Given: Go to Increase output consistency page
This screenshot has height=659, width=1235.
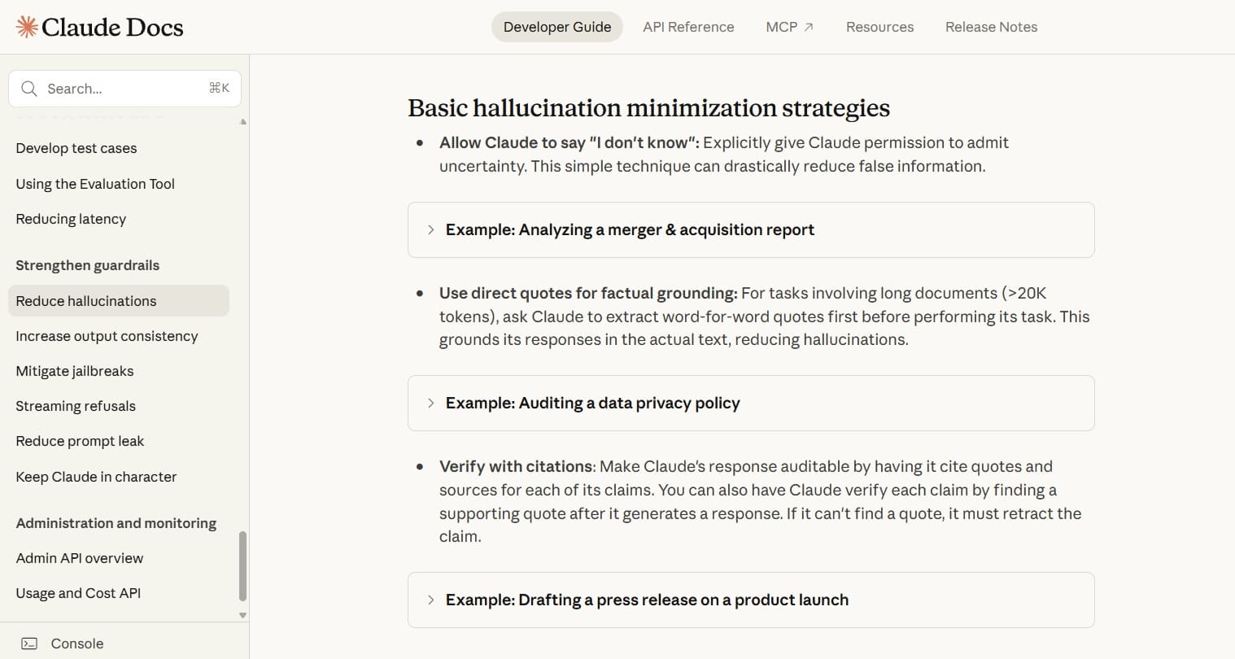Looking at the screenshot, I should 107,336.
